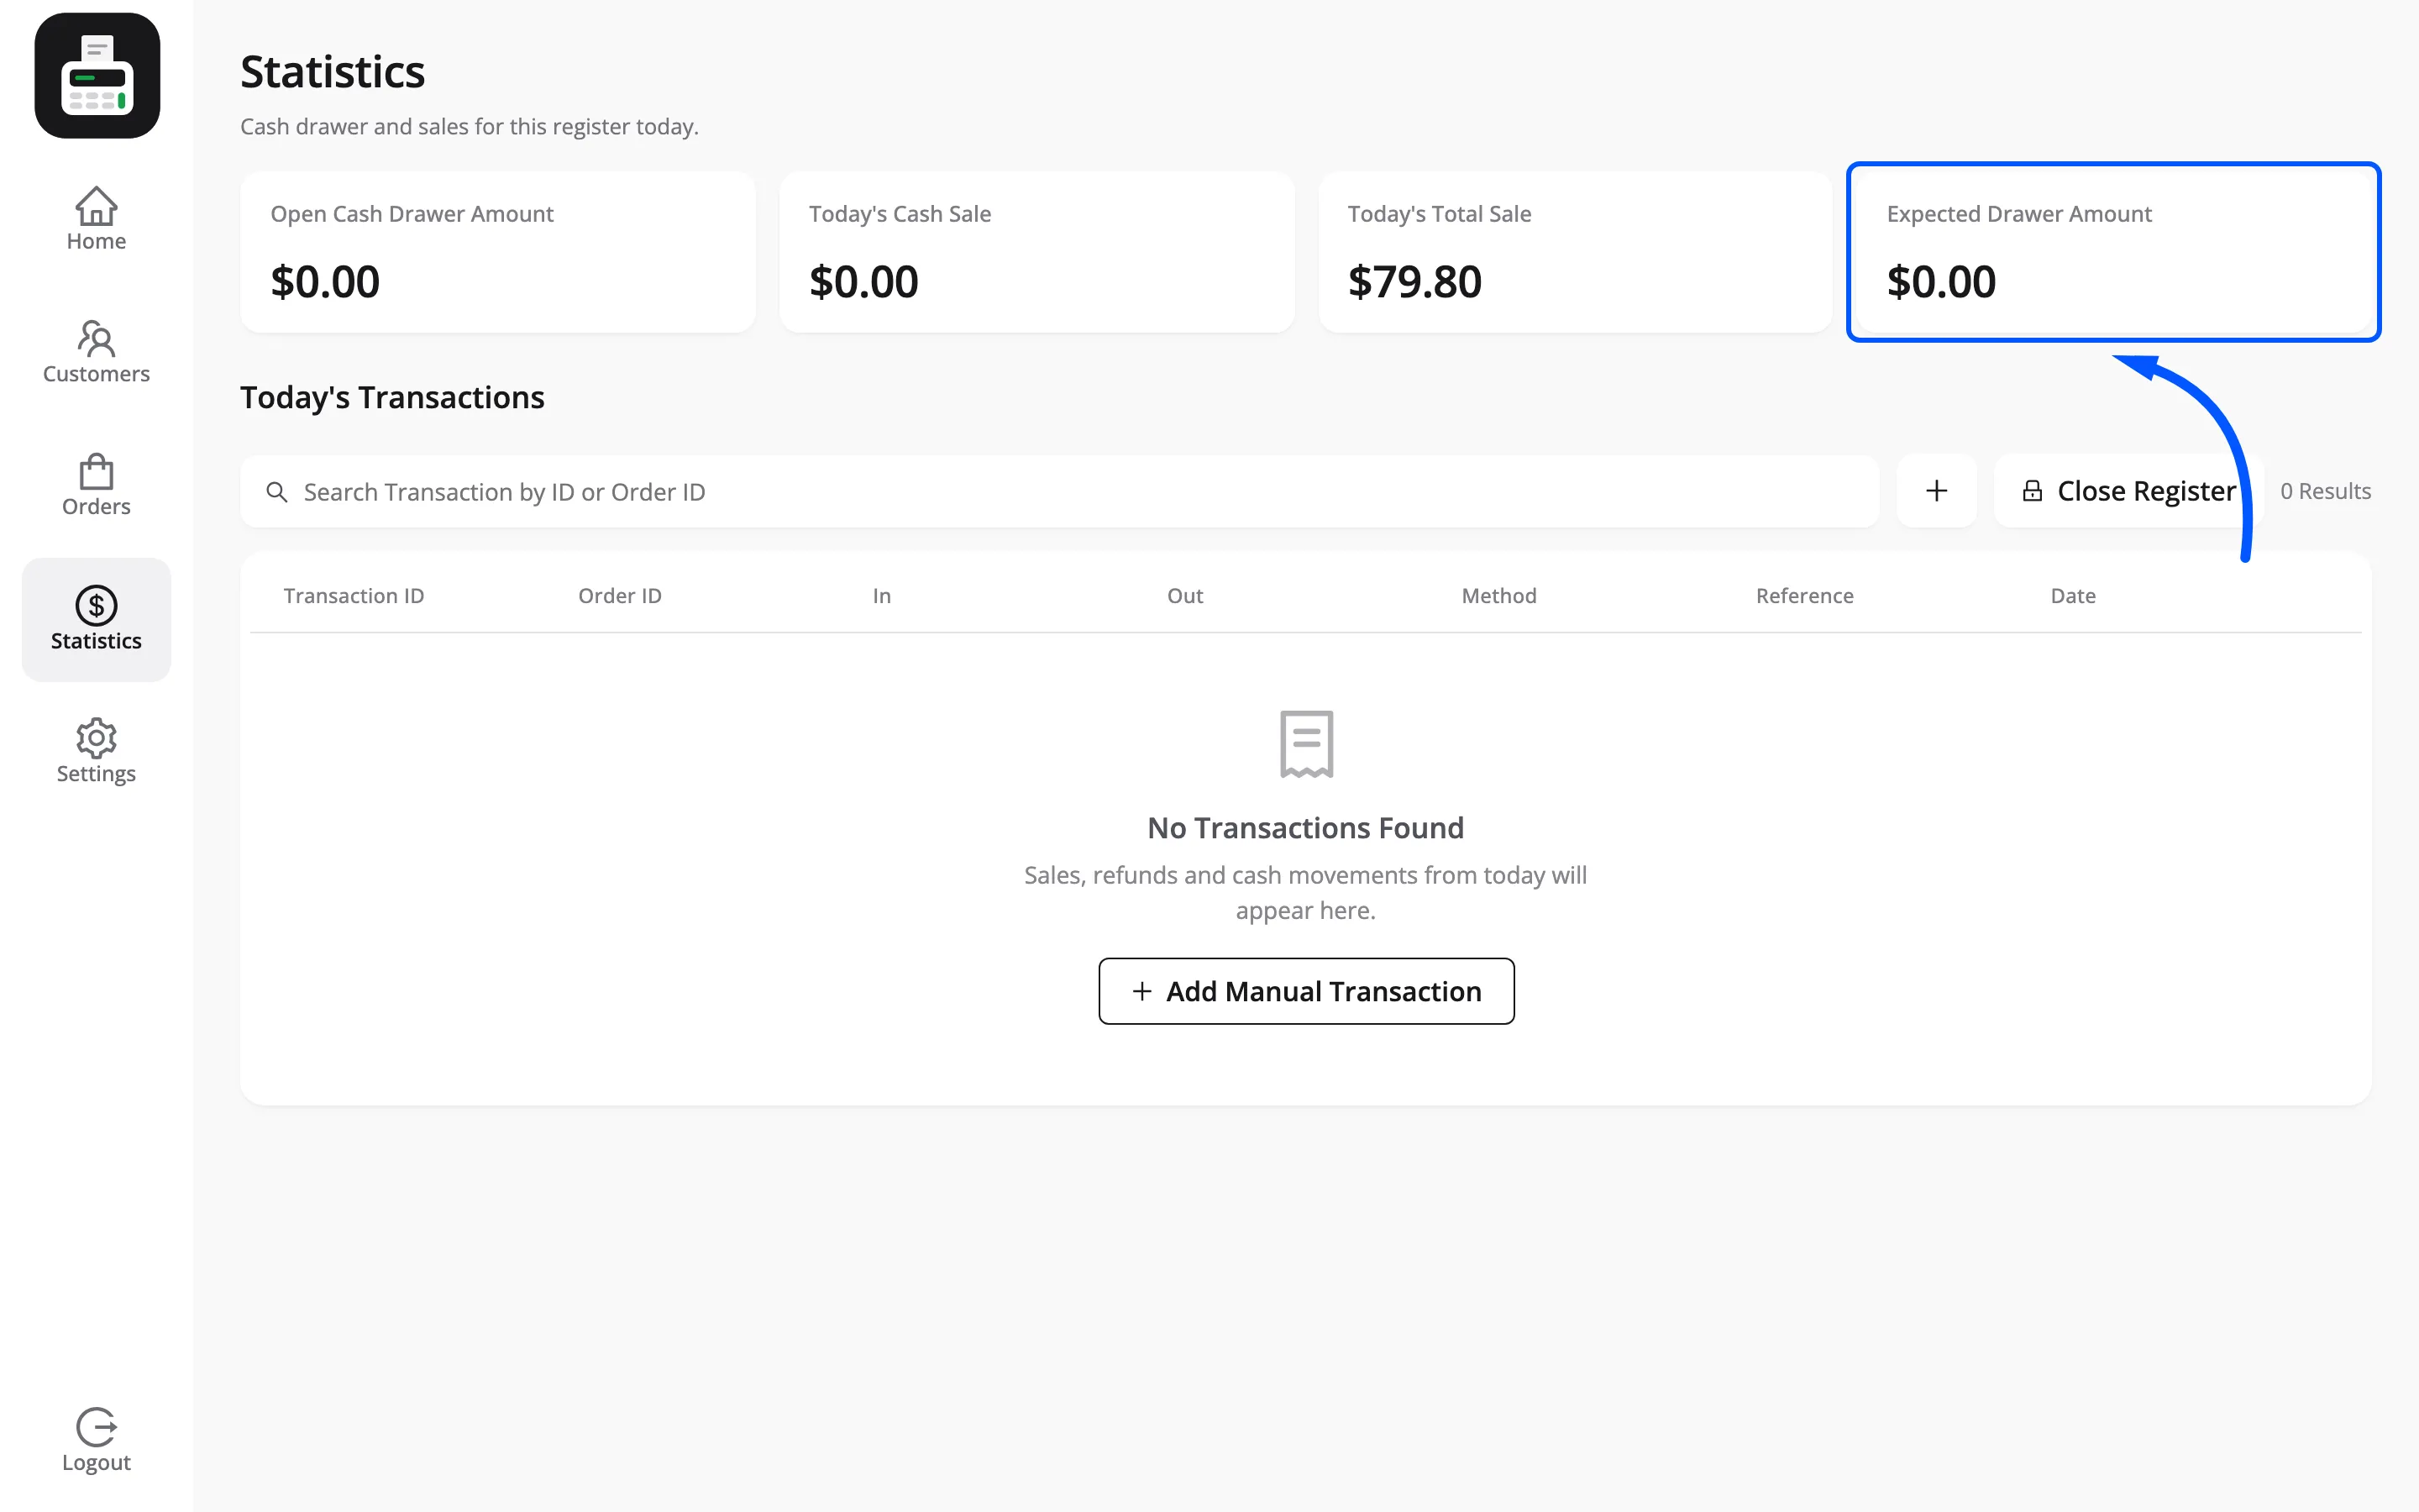Open Settings from the sidebar
The height and width of the screenshot is (1512, 2419).
click(96, 751)
